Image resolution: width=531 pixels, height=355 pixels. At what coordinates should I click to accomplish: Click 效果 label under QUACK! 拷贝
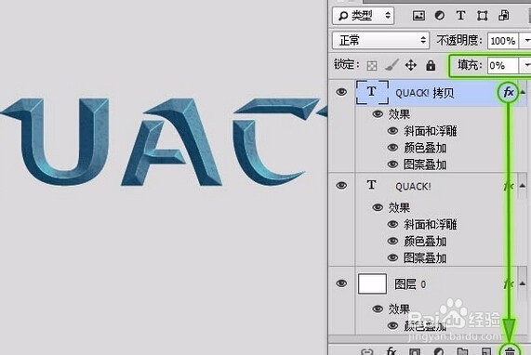pyautogui.click(x=399, y=114)
